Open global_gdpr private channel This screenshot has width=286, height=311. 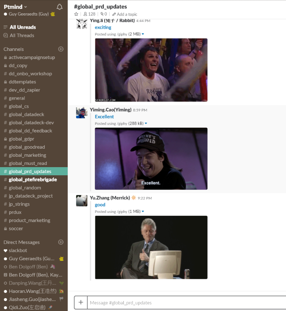point(34,139)
